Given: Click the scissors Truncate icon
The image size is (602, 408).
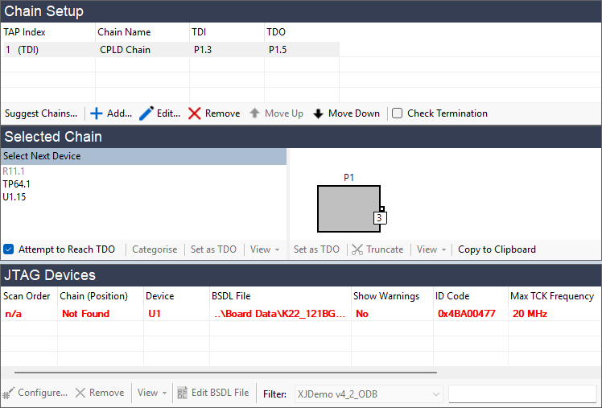Looking at the screenshot, I should [357, 249].
